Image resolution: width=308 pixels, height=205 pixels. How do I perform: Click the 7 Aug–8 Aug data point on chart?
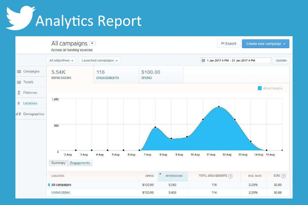pyautogui.click(x=156, y=127)
